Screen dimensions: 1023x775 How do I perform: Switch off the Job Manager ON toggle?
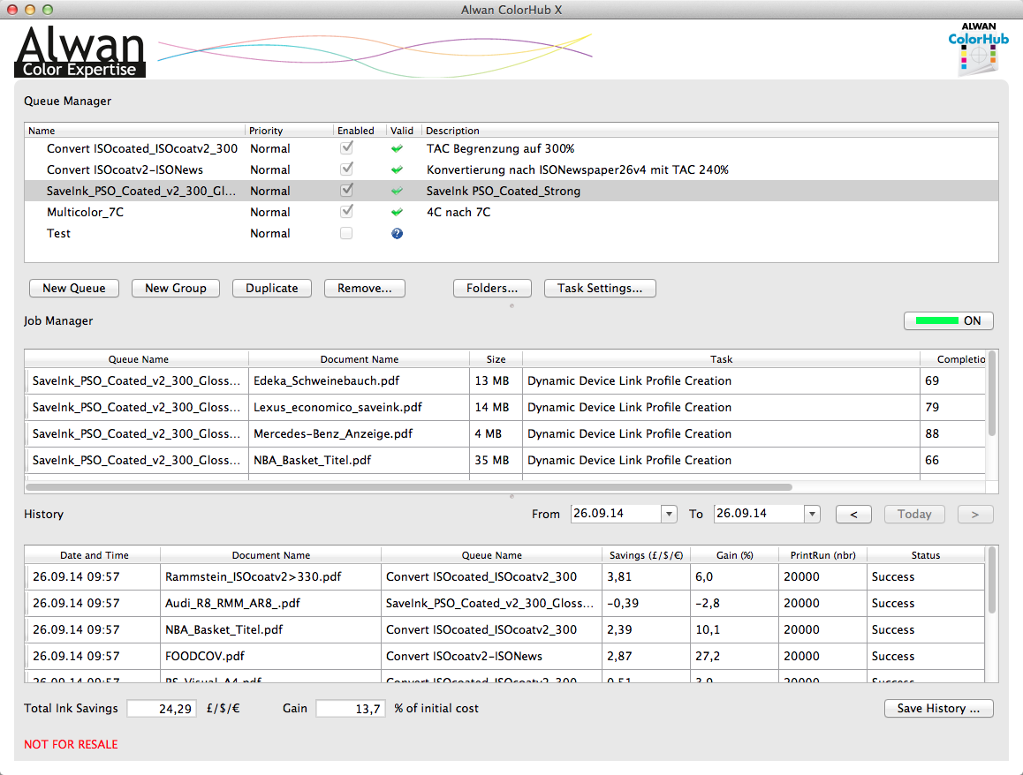(948, 320)
